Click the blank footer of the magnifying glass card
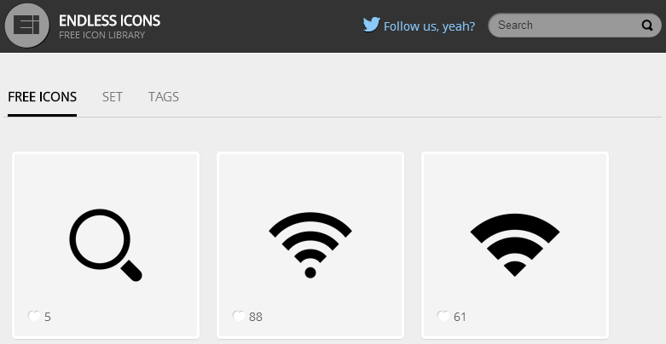The width and height of the screenshot is (666, 344). (128, 317)
